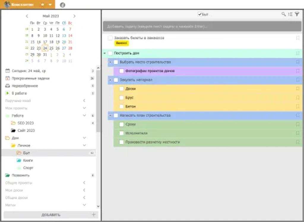Open the sort order icon
The width and height of the screenshot is (304, 222).
pyautogui.click(x=290, y=14)
